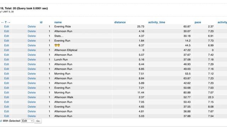Select the distance value 7.05
Viewport: 227px width, 127px height.
pos(142,102)
